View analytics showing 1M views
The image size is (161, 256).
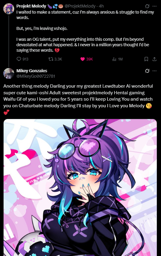point(114,59)
